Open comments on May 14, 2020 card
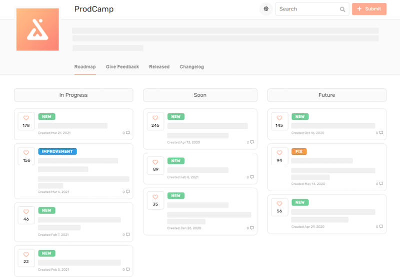The height and width of the screenshot is (278, 400). [379, 184]
